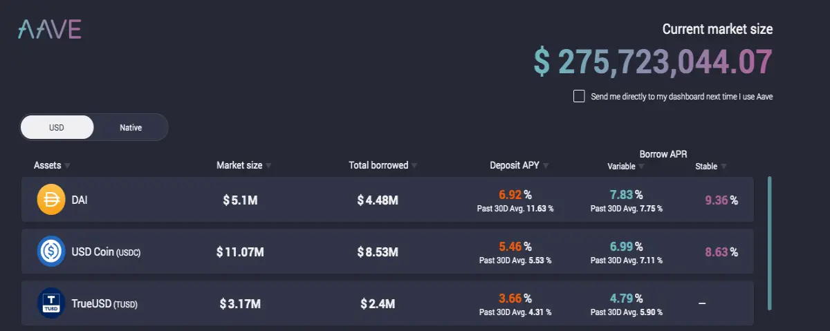Click 'Current market size' heading
The height and width of the screenshot is (331, 830).
tap(717, 29)
